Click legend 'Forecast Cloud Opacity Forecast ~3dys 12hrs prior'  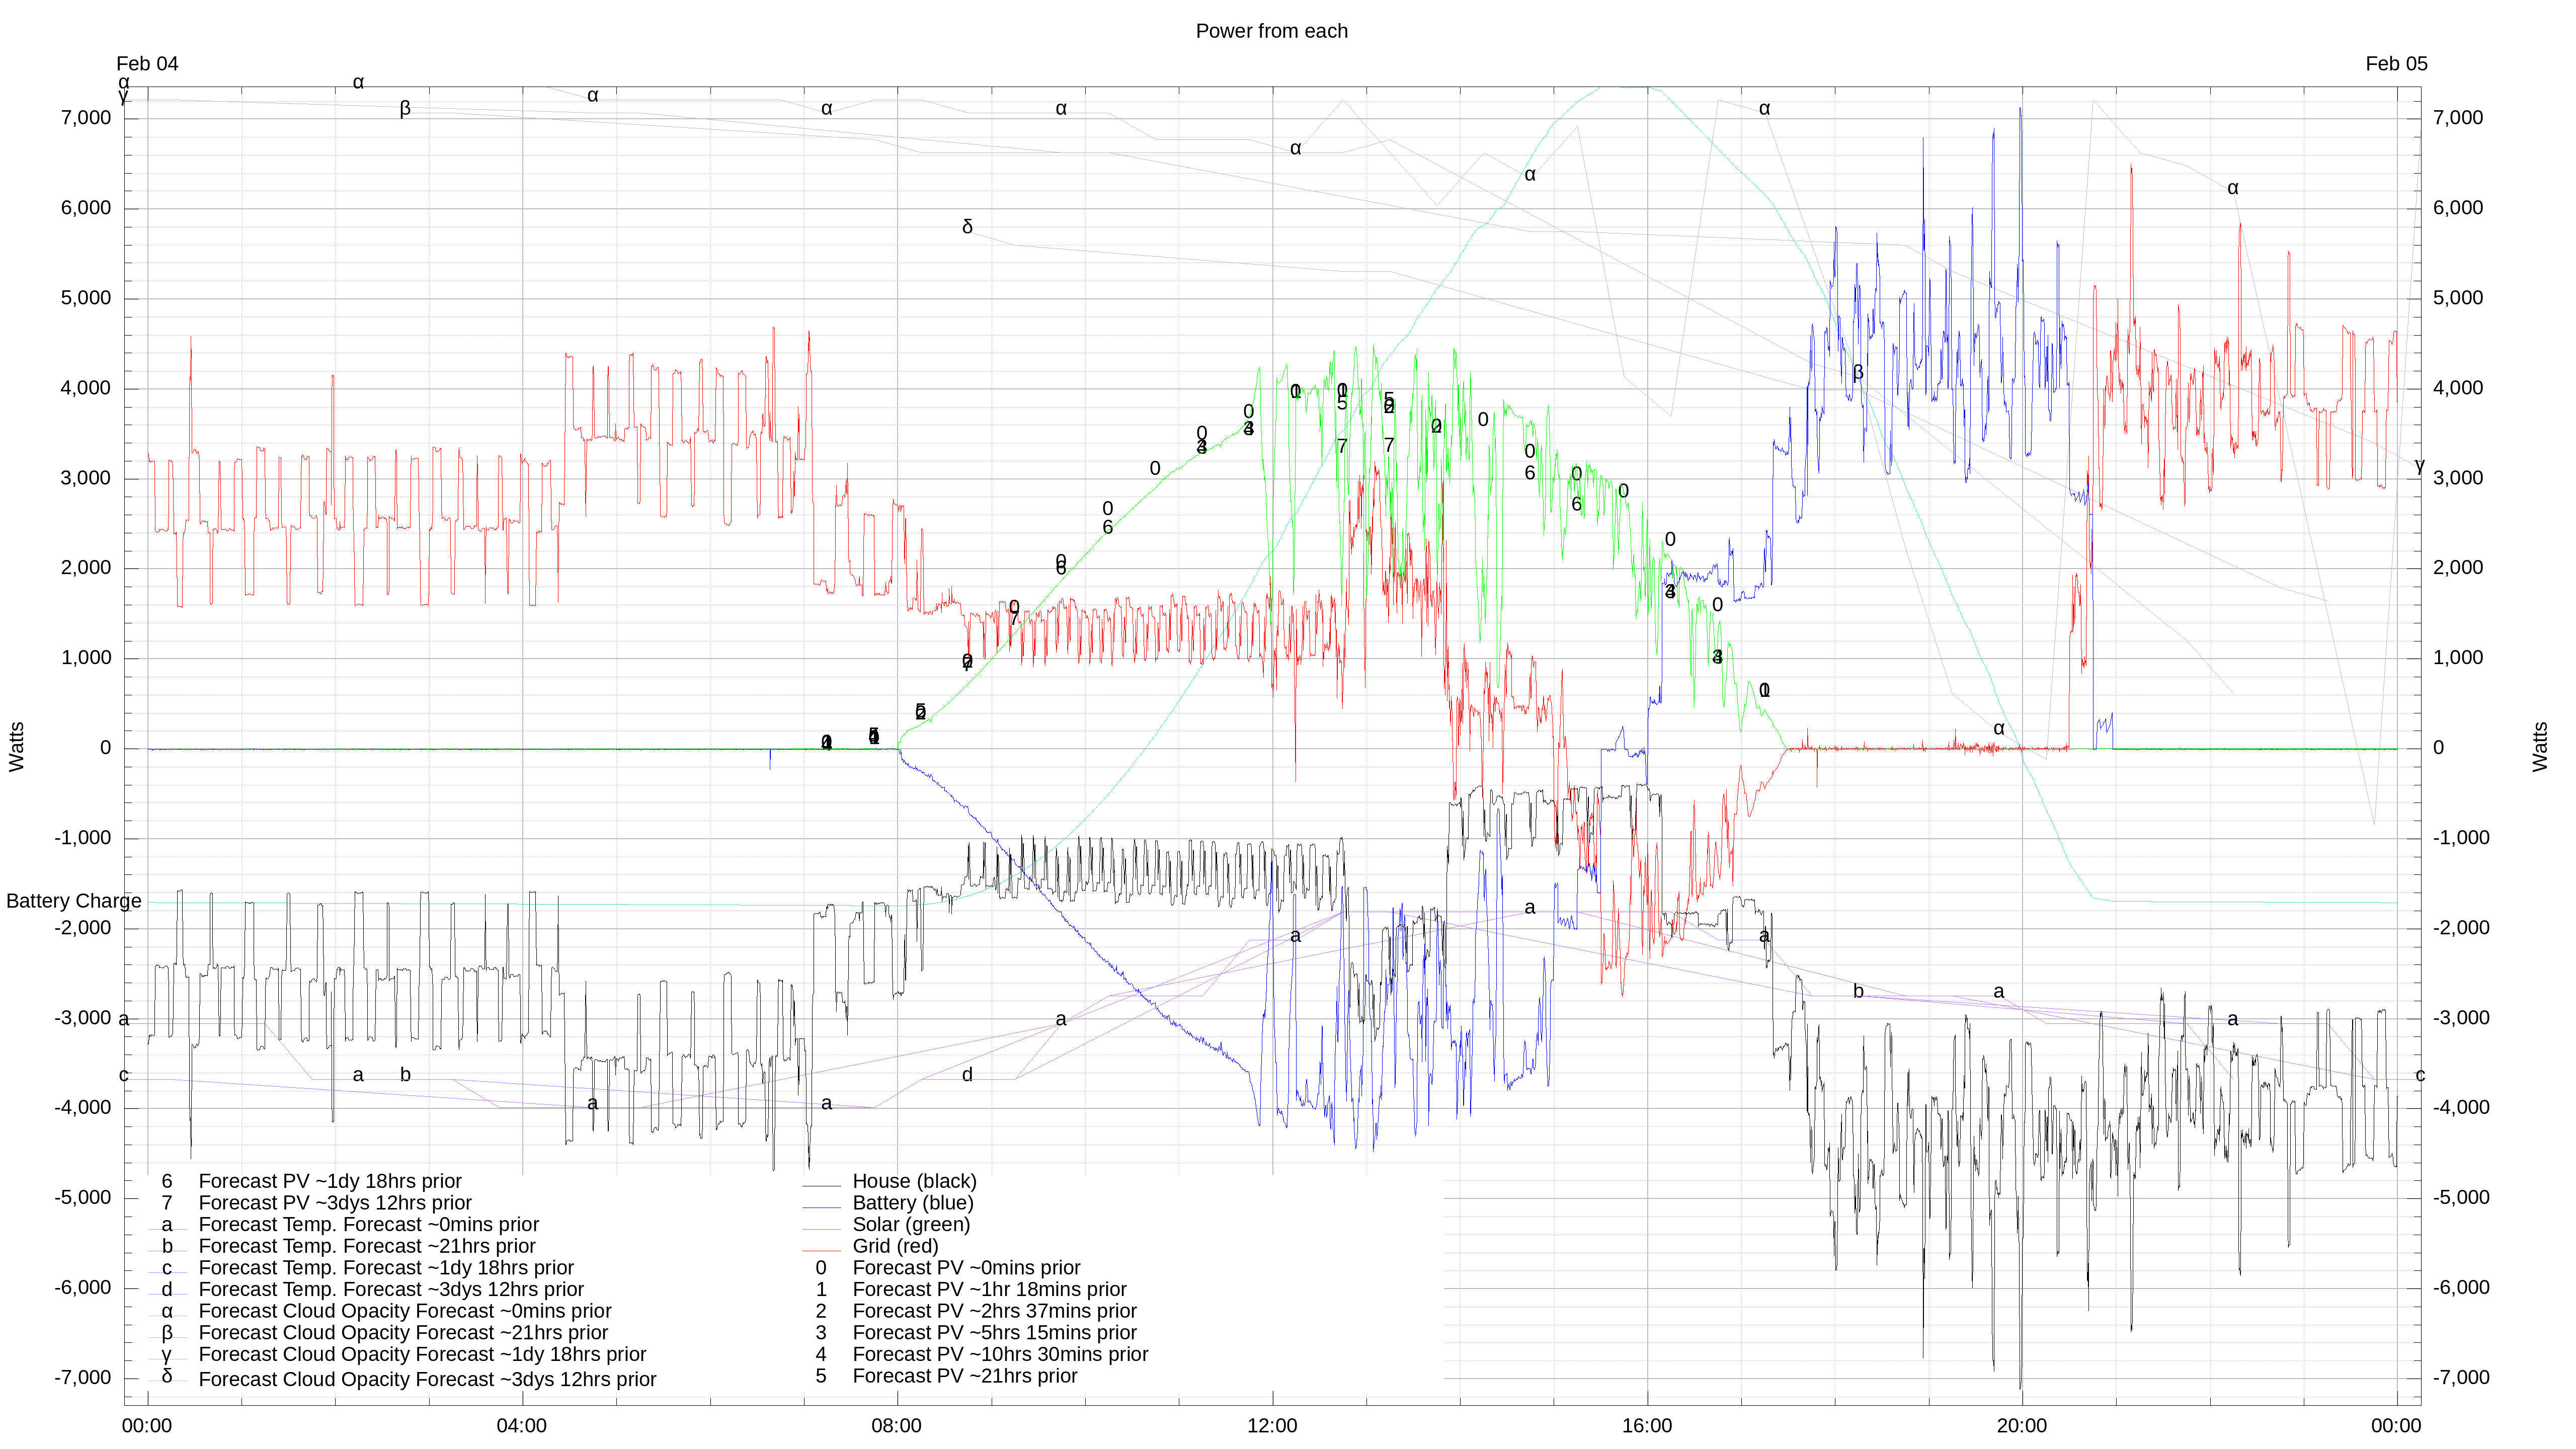pyautogui.click(x=427, y=1379)
